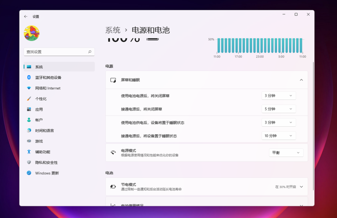
Task: Open the 应用 category
Action: point(59,109)
